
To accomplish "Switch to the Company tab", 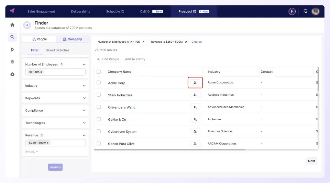I will [72, 39].
